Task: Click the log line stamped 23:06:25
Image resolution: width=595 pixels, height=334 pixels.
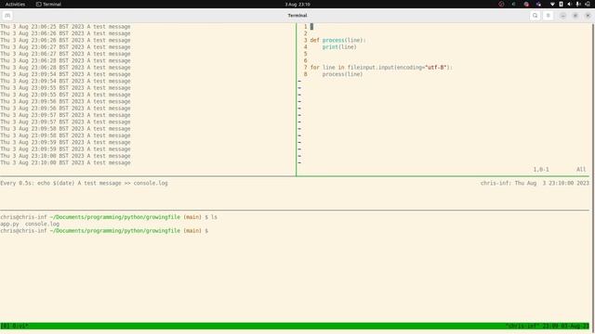Action: click(65, 27)
